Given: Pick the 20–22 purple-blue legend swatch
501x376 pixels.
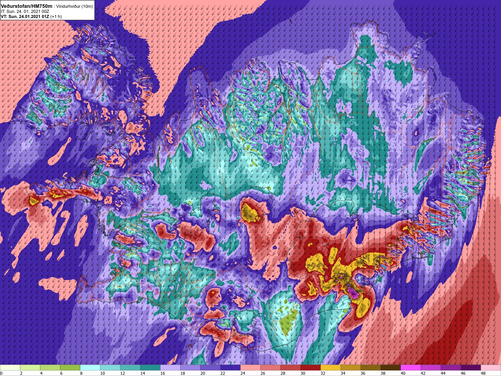Looking at the screenshot, I should point(211,368).
